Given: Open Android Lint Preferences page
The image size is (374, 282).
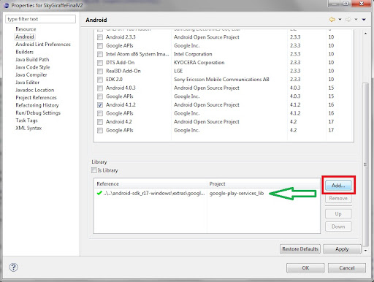Looking at the screenshot, I should [x=43, y=45].
